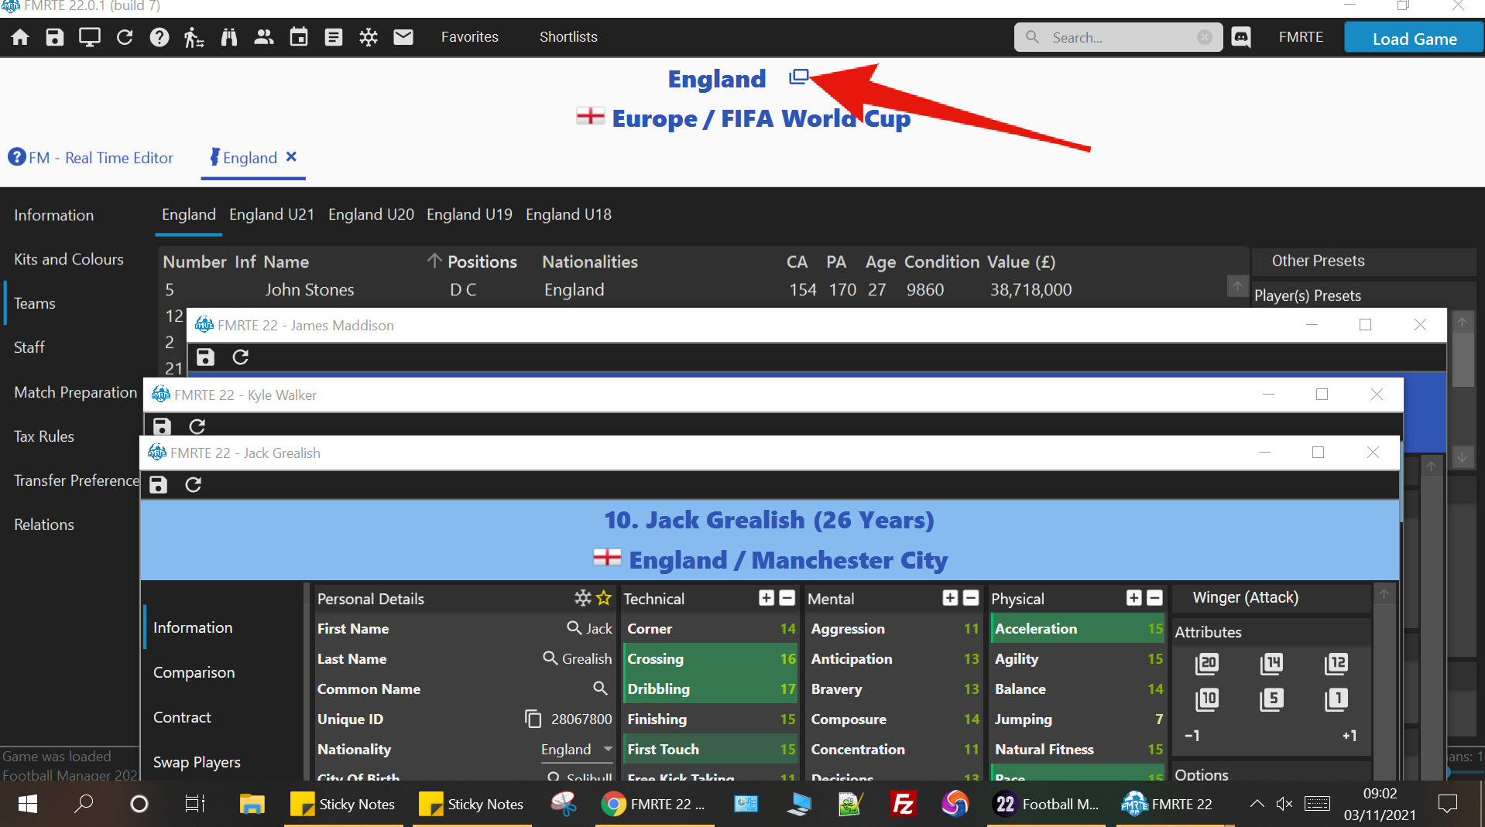Viewport: 1485px width, 827px height.
Task: Set attributes to 10 preset icon
Action: 1207,699
